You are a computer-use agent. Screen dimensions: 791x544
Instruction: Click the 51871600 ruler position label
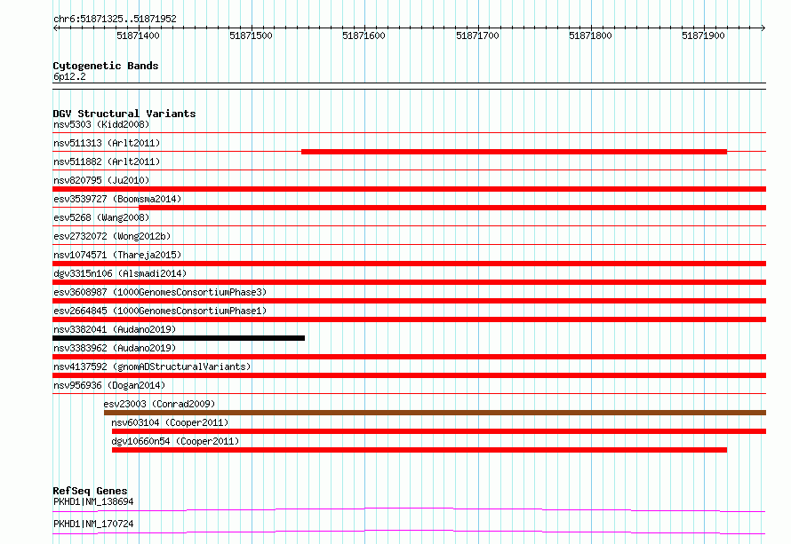pyautogui.click(x=364, y=35)
